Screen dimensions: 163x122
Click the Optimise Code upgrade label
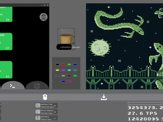click(x=46, y=104)
